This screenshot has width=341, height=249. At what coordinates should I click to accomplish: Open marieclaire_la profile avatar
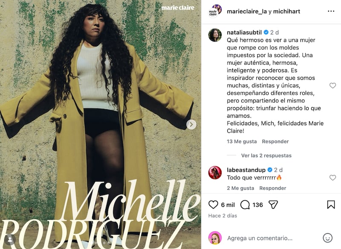point(215,11)
